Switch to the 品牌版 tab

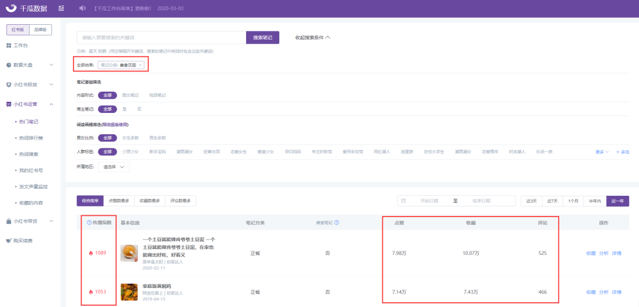pos(41,30)
